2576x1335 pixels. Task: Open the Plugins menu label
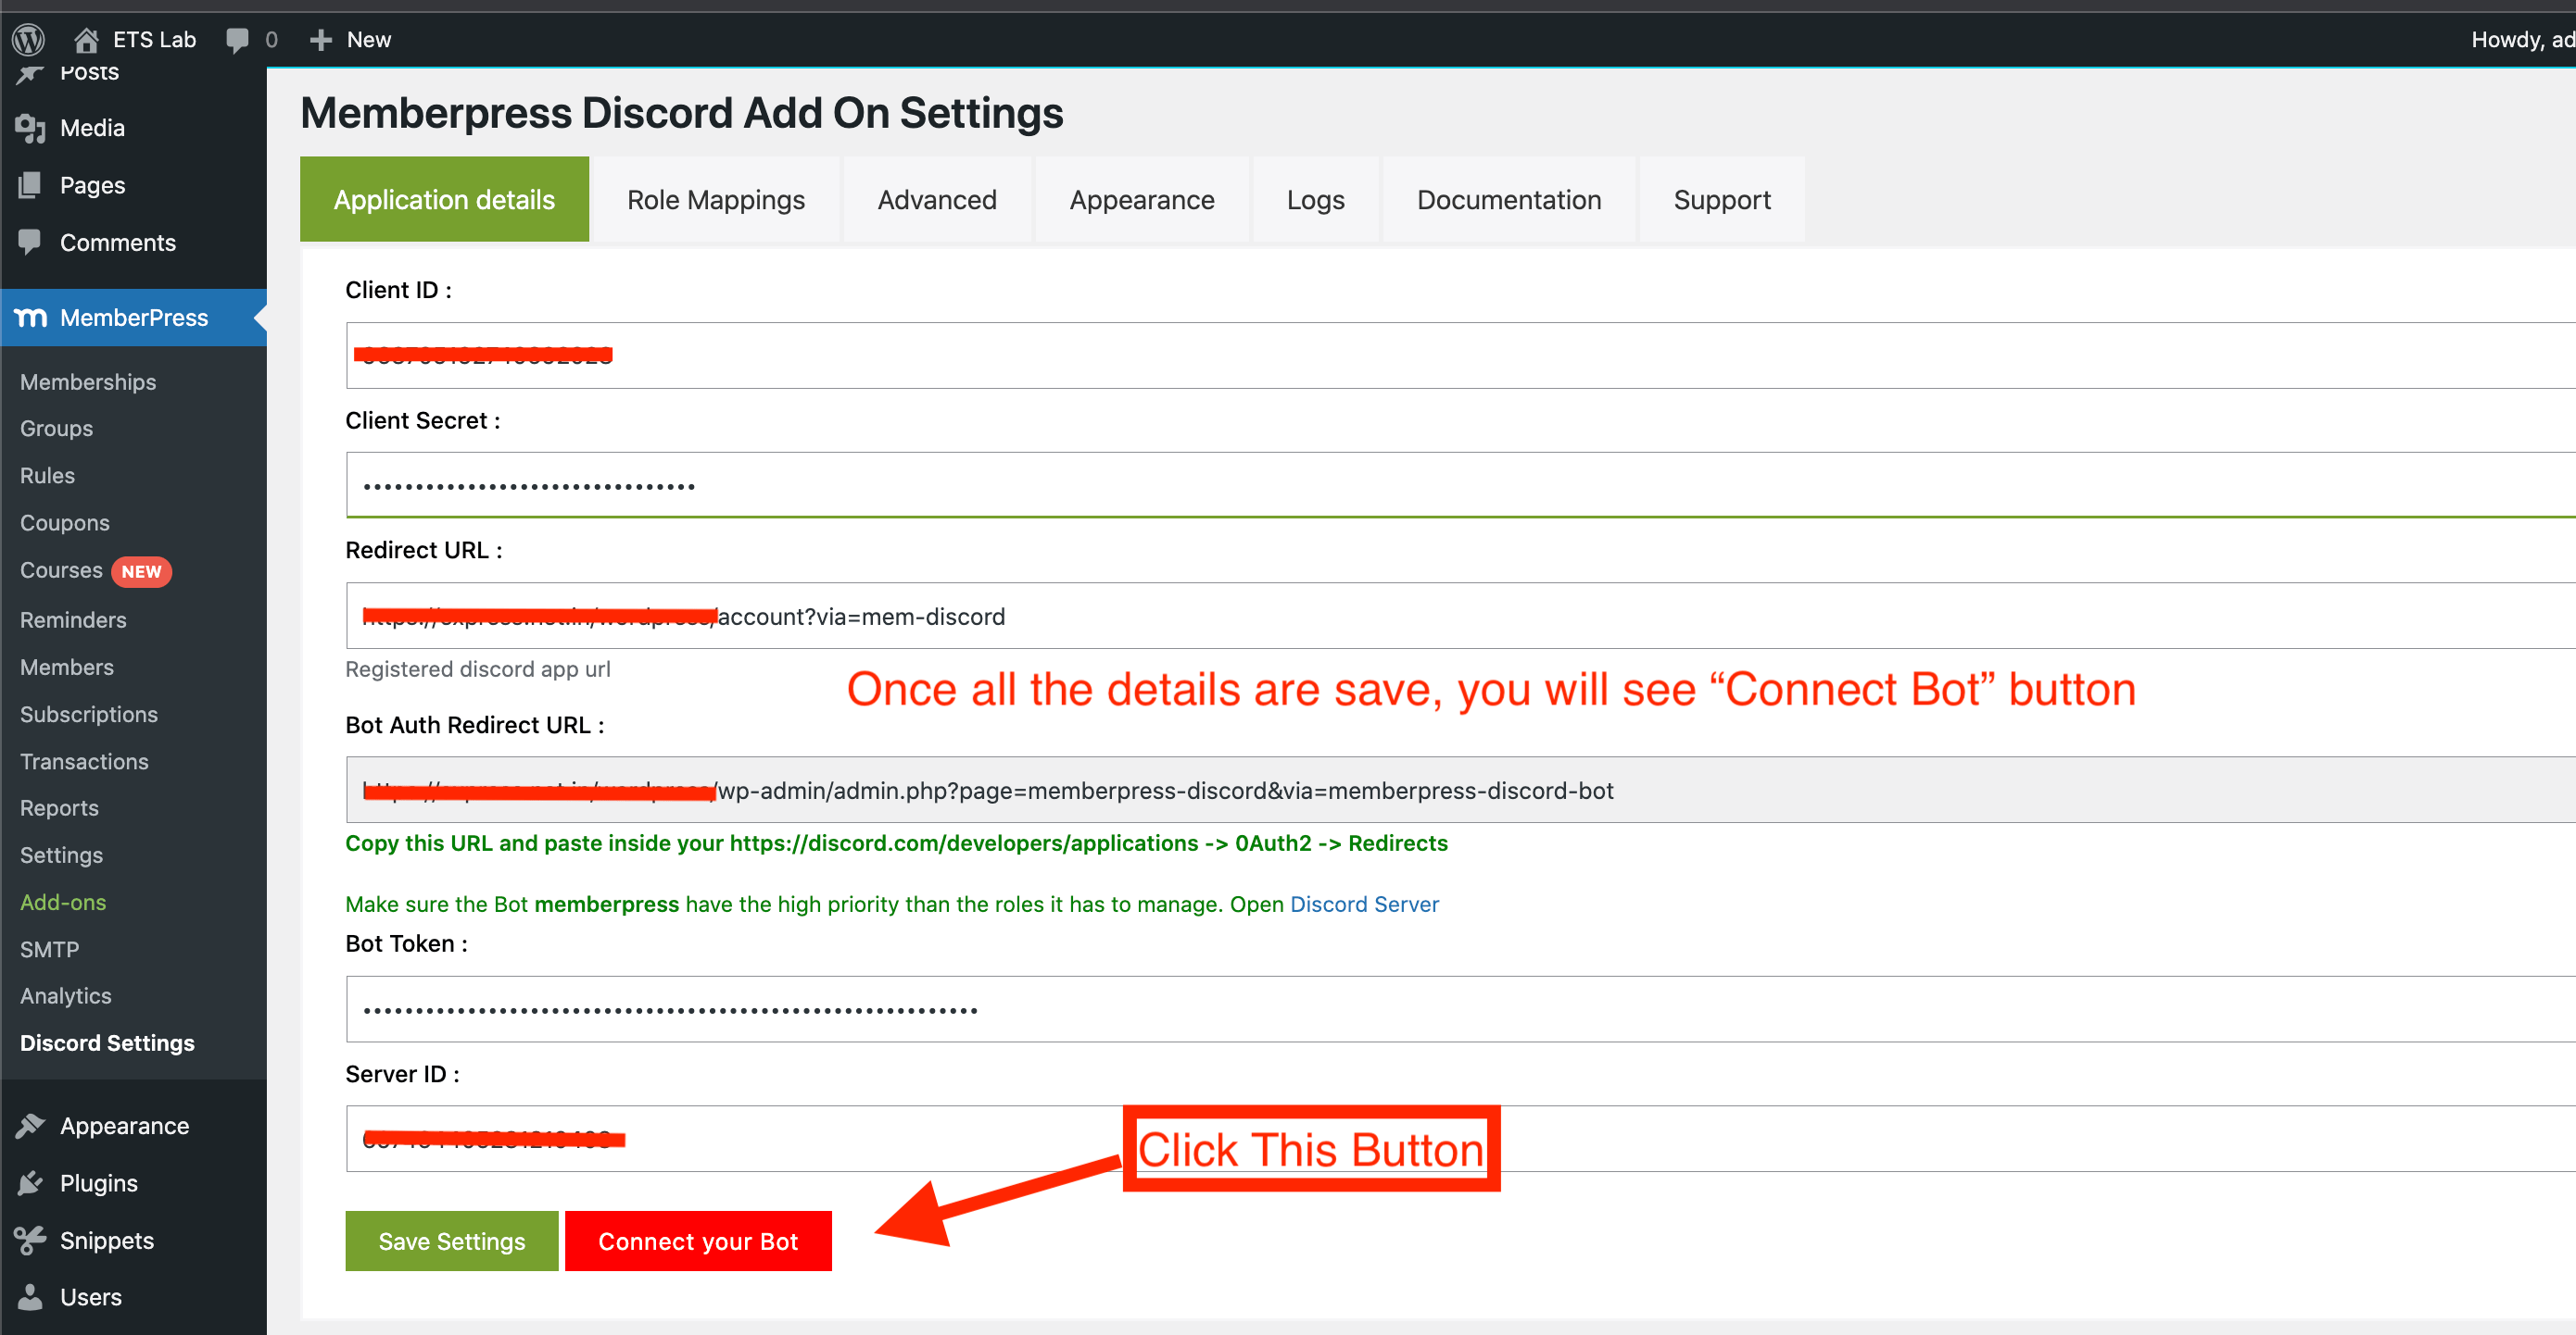pos(99,1183)
